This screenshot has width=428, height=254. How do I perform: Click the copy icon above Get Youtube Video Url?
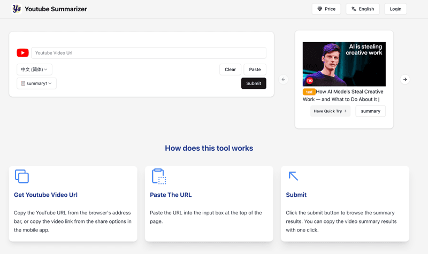(22, 176)
